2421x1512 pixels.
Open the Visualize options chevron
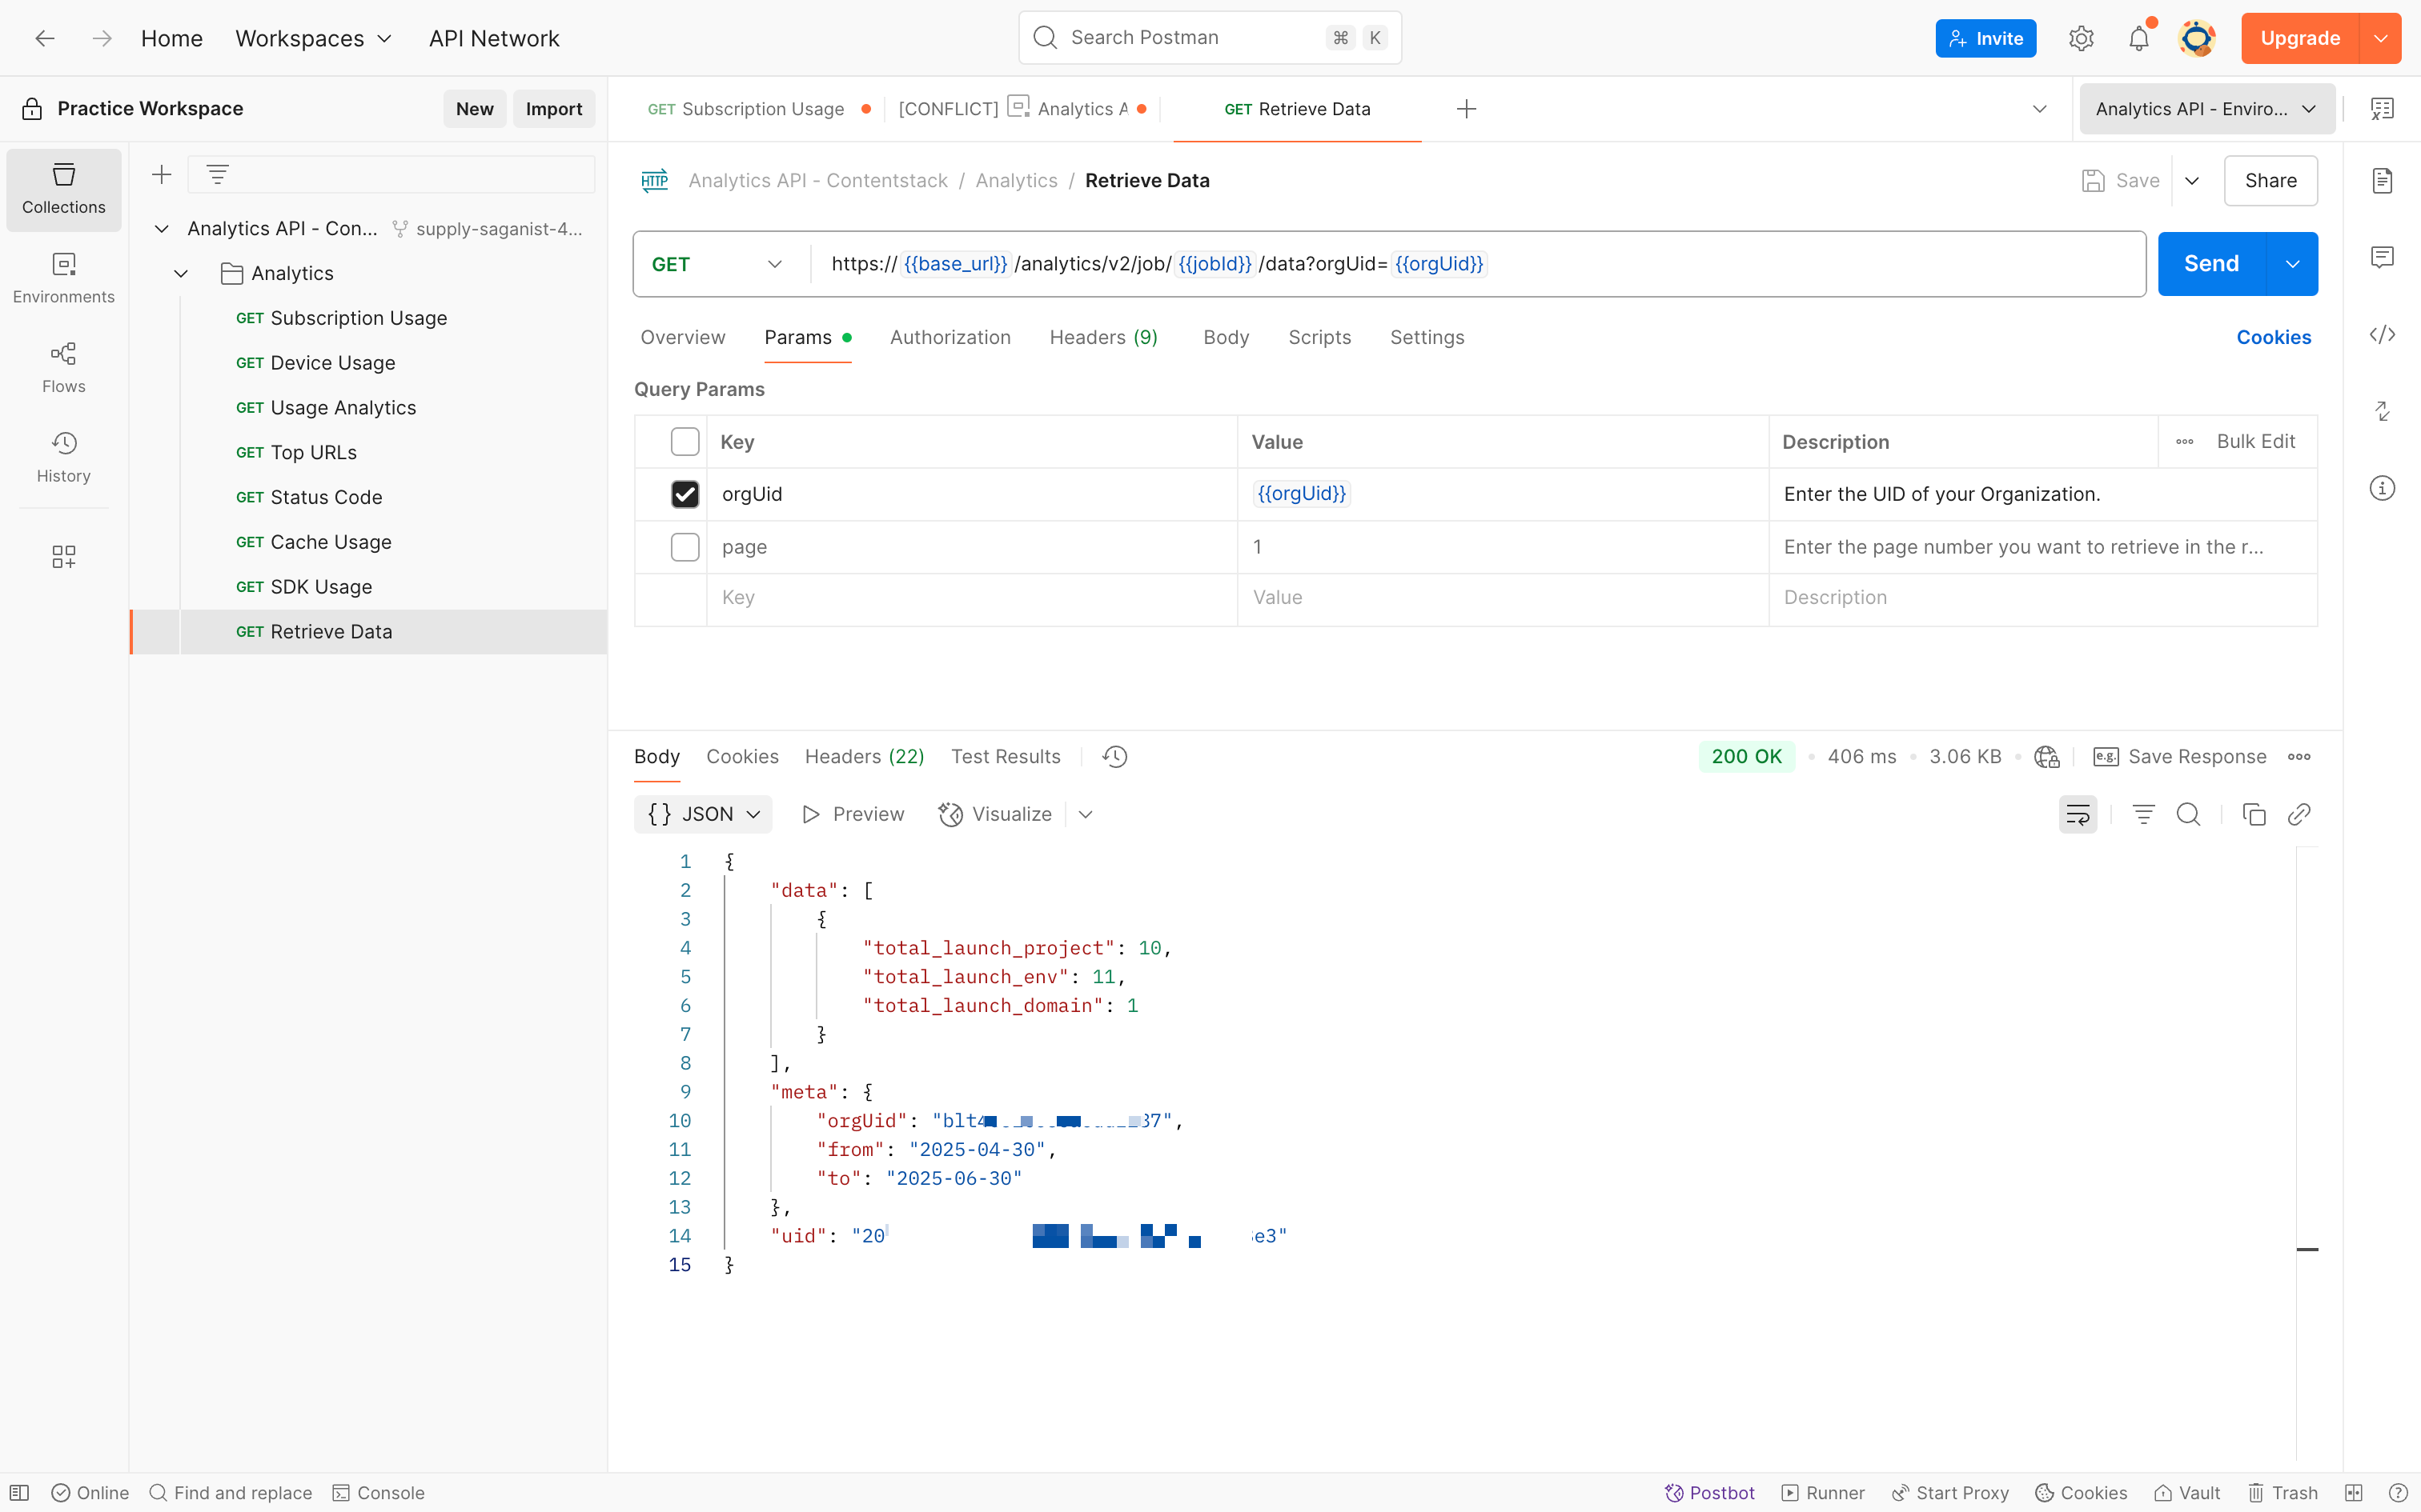[1086, 815]
